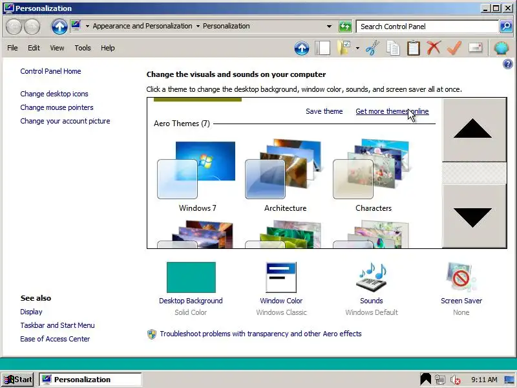Click the theme list scroll down arrow

474,216
